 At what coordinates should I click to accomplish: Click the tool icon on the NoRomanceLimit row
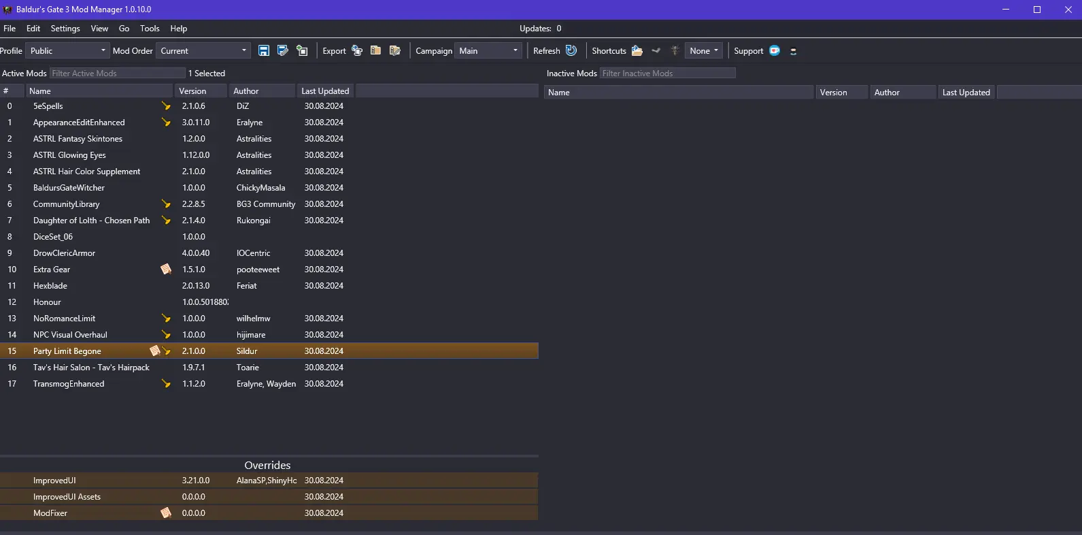166,319
